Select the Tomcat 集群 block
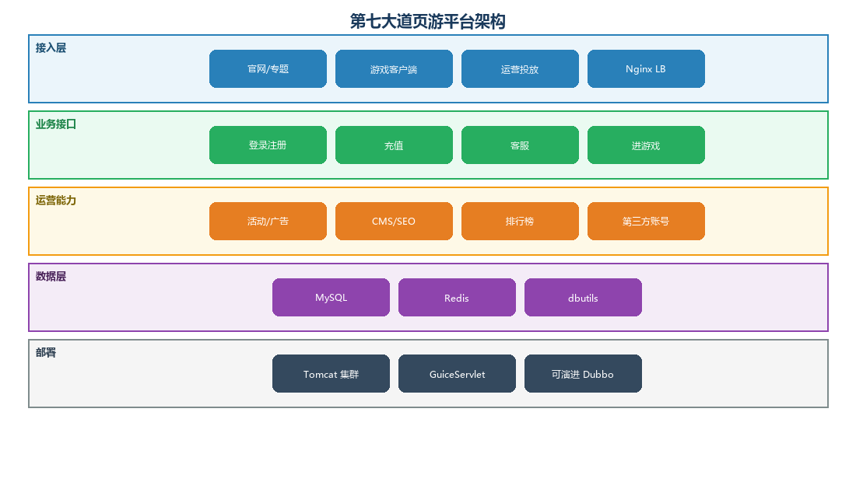The image size is (856, 482). (332, 373)
